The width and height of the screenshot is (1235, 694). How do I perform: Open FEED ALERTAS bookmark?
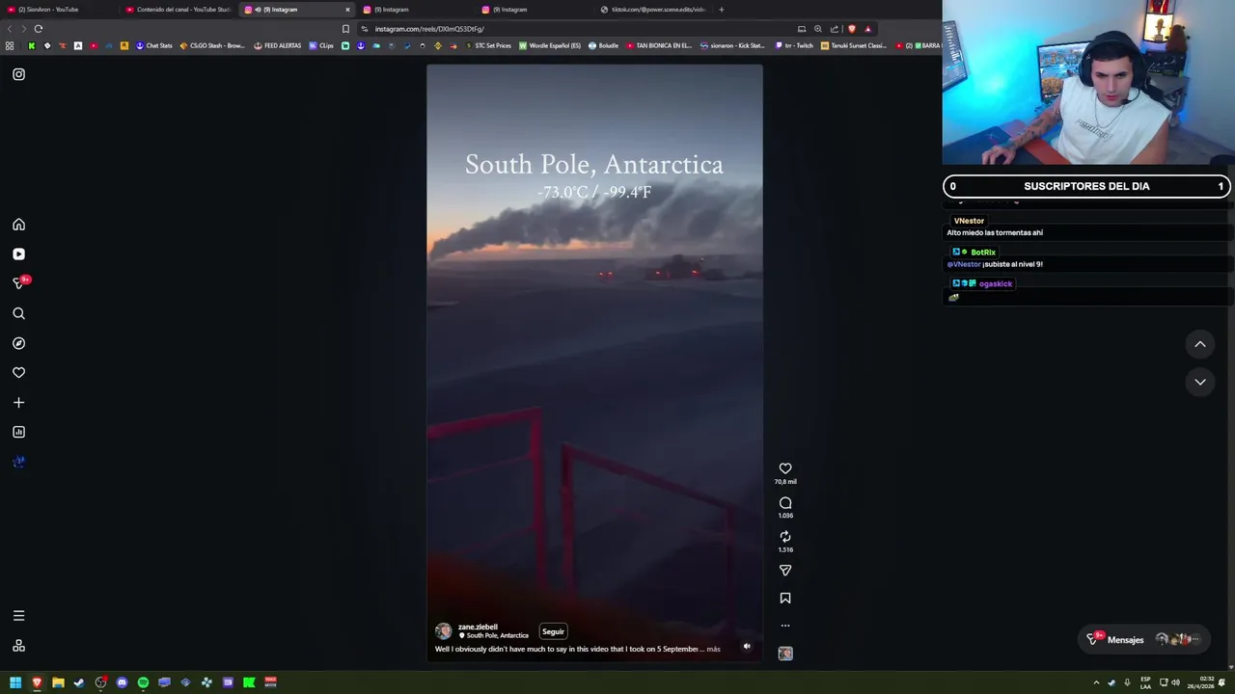pyautogui.click(x=277, y=45)
